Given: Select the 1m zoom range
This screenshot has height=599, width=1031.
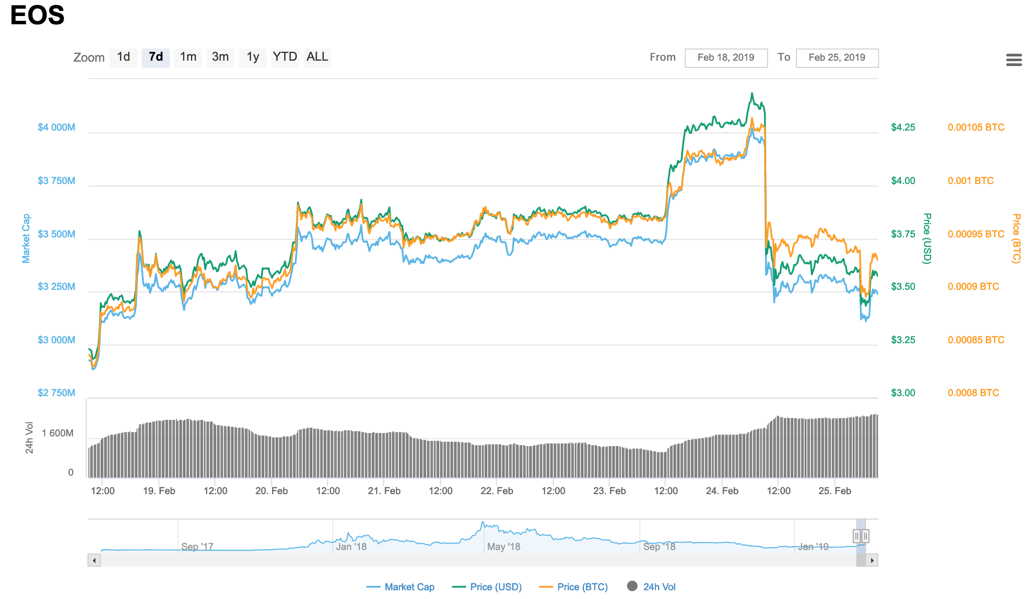Looking at the screenshot, I should click(188, 57).
